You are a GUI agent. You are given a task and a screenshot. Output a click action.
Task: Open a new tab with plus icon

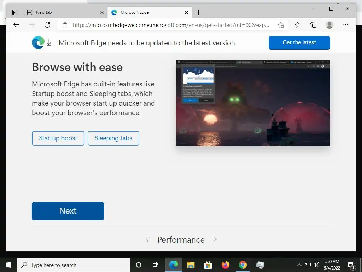198,12
